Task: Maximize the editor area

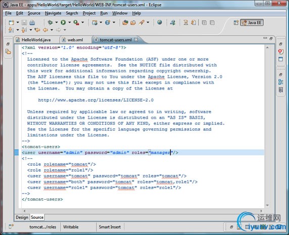Action: point(271,38)
